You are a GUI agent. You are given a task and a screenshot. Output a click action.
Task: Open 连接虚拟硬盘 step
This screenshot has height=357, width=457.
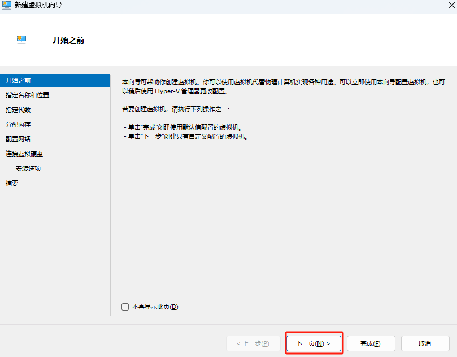point(24,154)
